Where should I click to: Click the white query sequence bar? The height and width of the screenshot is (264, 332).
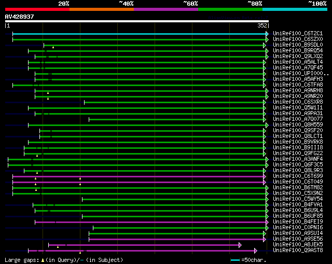click(137, 21)
